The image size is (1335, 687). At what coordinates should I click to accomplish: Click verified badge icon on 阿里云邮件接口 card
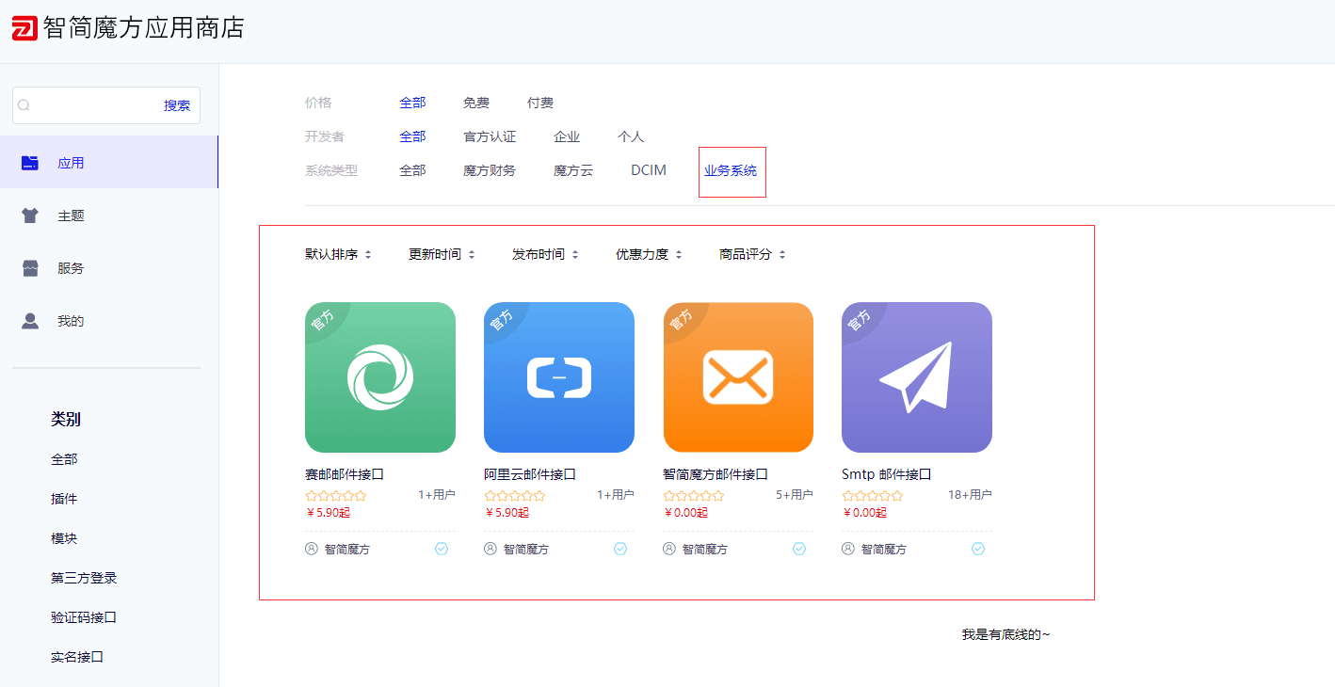click(x=620, y=549)
